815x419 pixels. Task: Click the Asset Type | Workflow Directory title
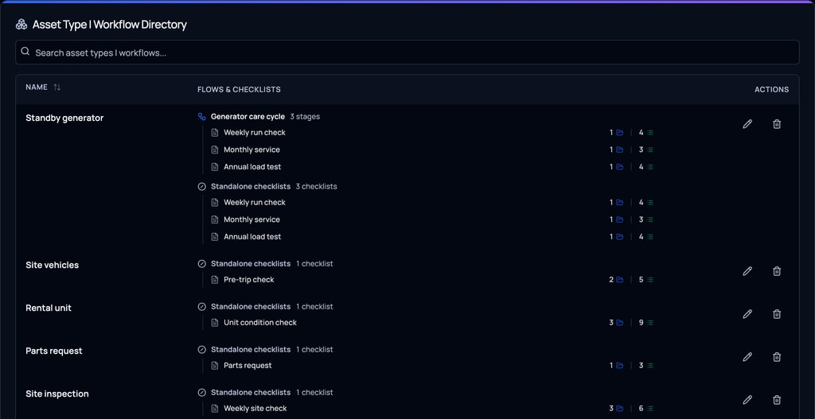pyautogui.click(x=110, y=25)
